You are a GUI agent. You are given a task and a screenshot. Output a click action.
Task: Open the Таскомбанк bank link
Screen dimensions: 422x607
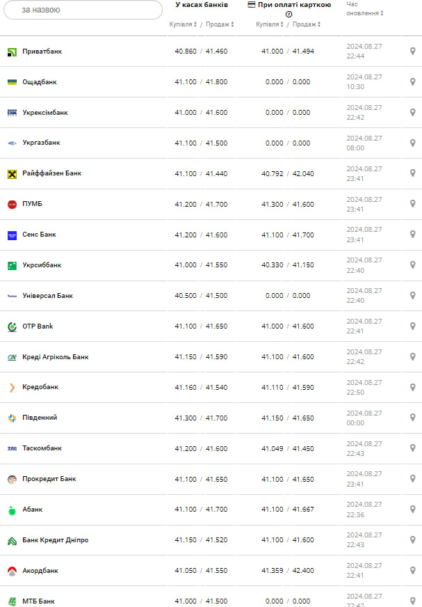42,448
